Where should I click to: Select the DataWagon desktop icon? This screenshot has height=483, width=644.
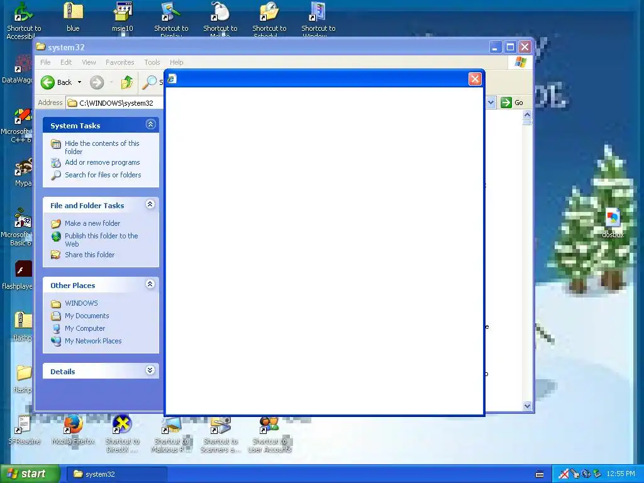[18, 69]
